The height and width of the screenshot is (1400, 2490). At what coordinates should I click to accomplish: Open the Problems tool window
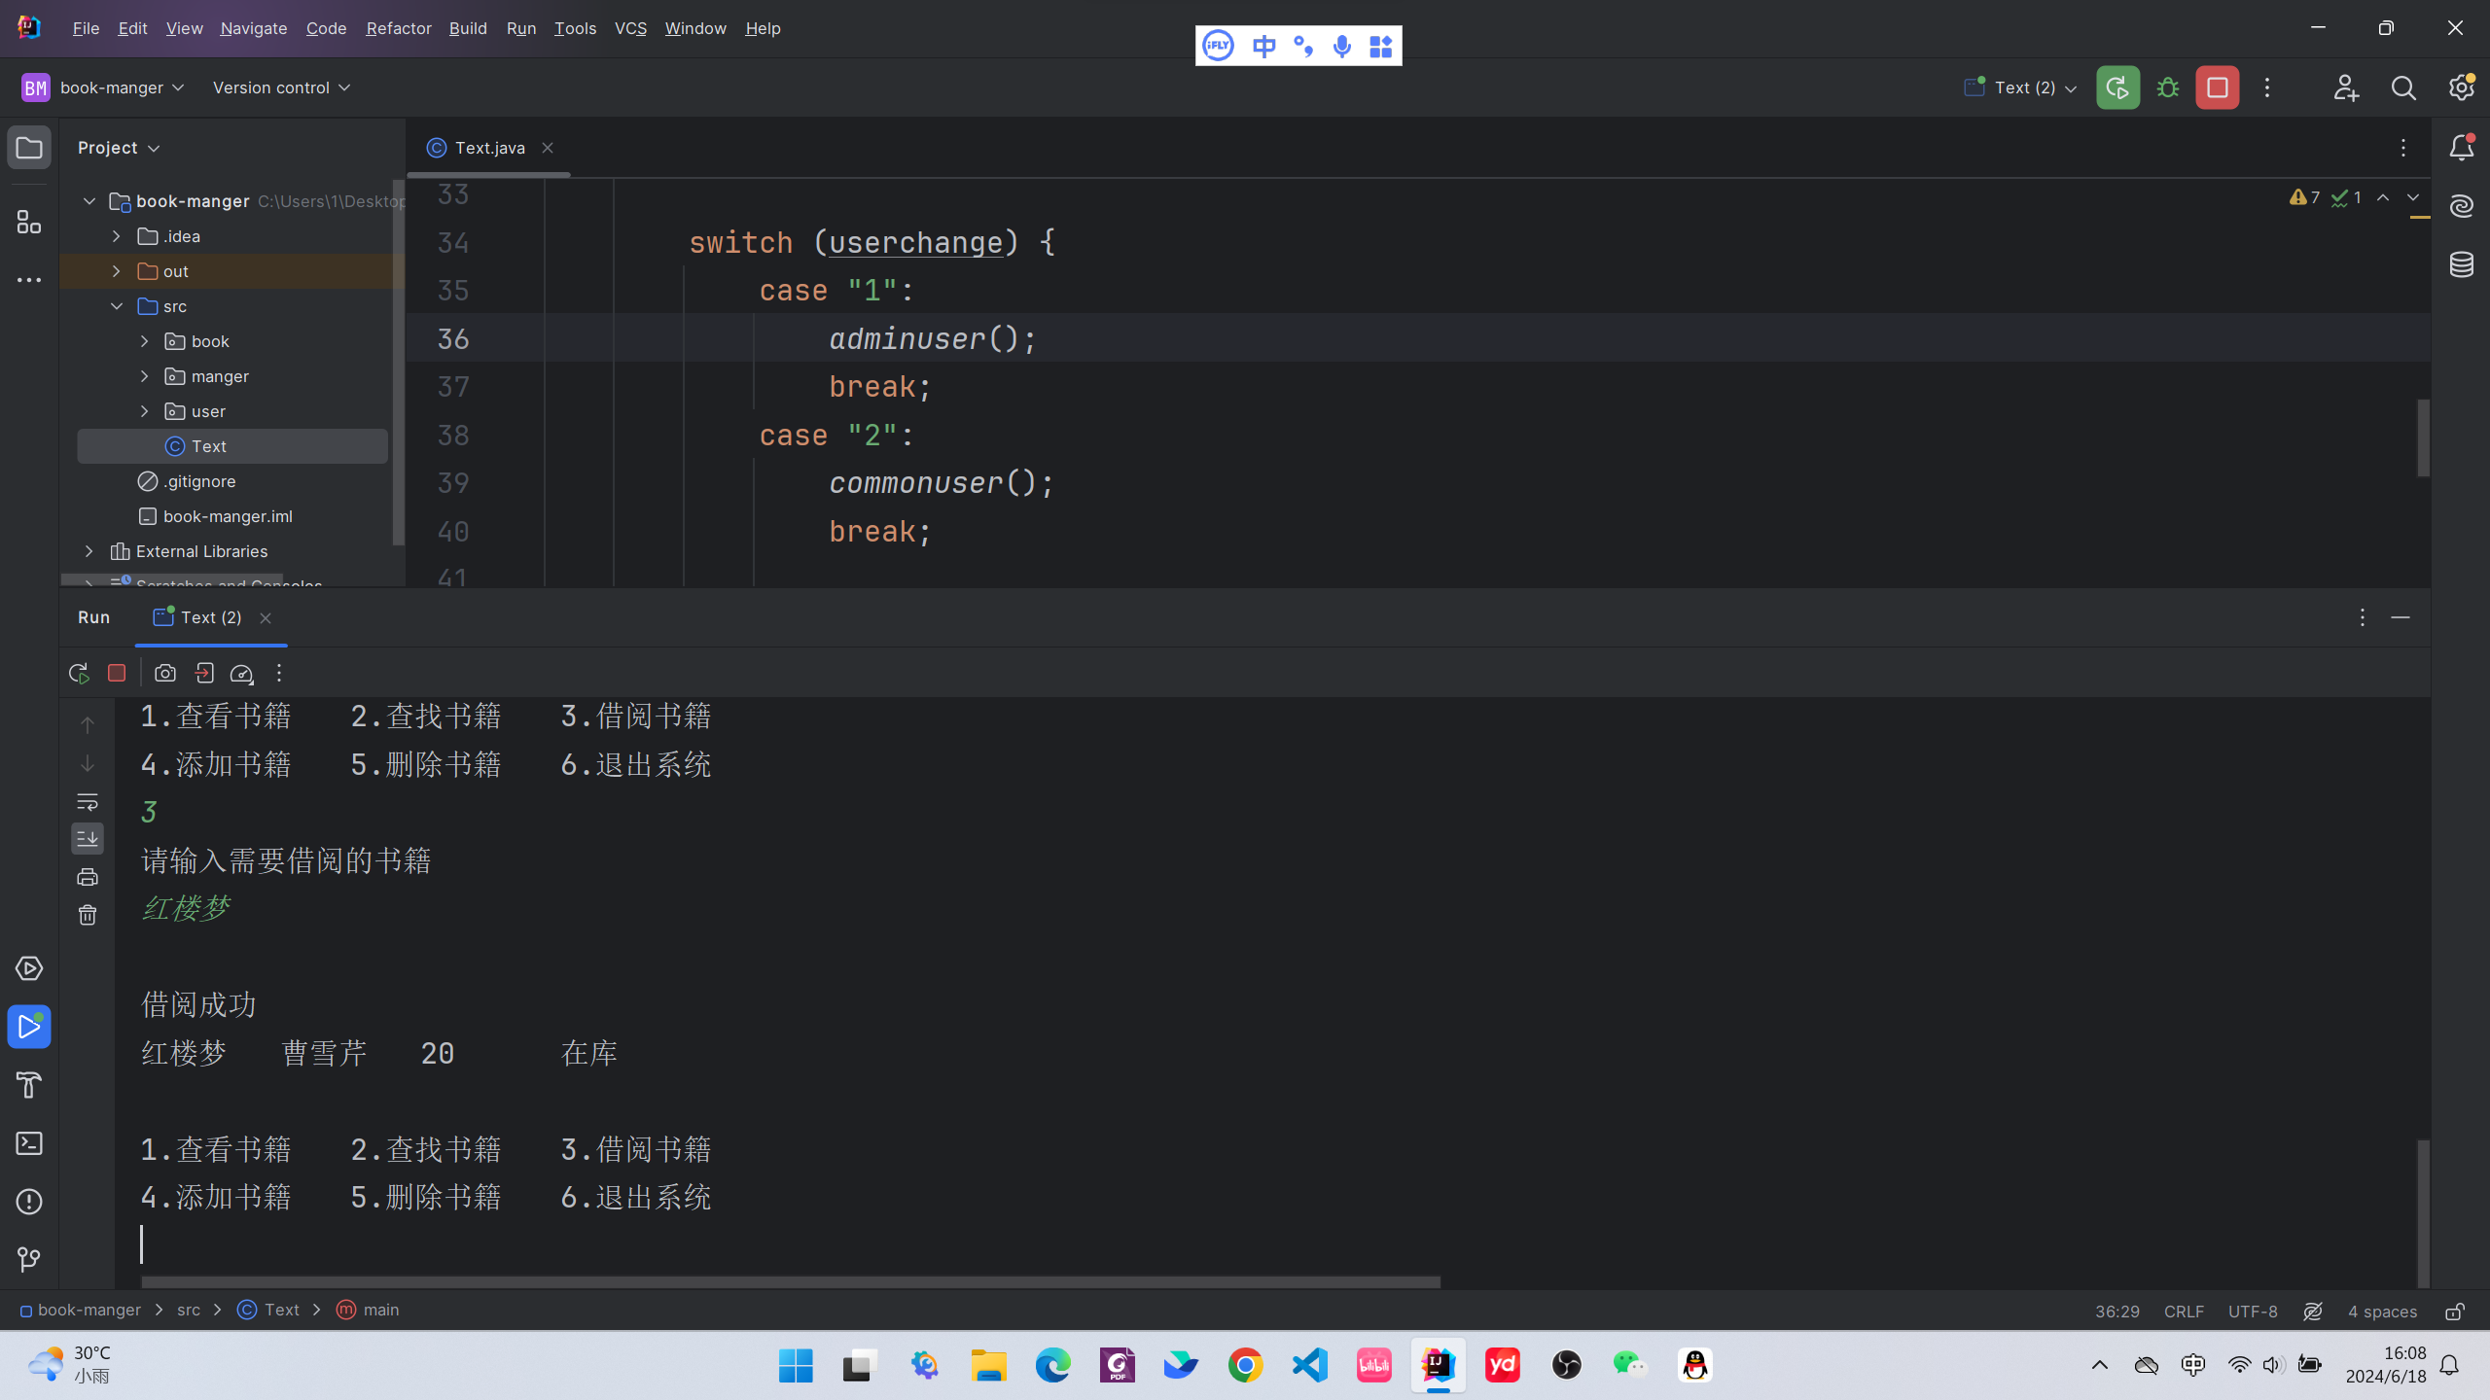click(29, 1202)
